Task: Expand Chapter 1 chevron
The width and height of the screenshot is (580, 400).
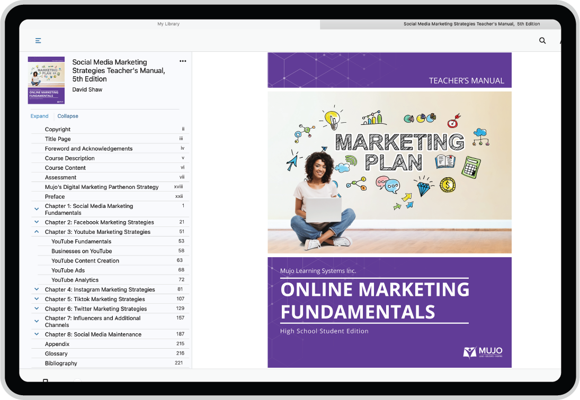Action: coord(37,209)
